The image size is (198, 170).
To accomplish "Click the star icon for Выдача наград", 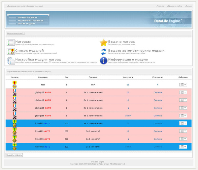I will (x=103, y=43).
